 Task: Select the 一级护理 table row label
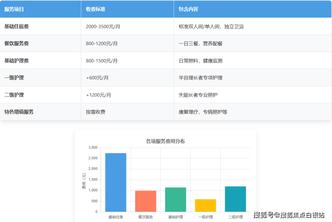point(14,78)
